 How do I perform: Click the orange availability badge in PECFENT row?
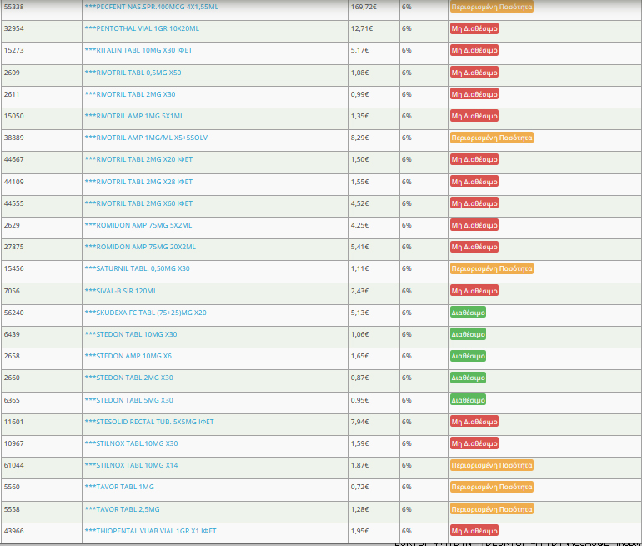coord(491,7)
